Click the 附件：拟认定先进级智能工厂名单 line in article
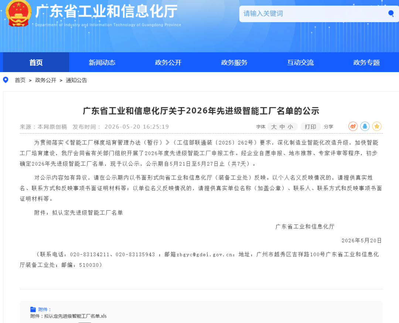 point(79,212)
